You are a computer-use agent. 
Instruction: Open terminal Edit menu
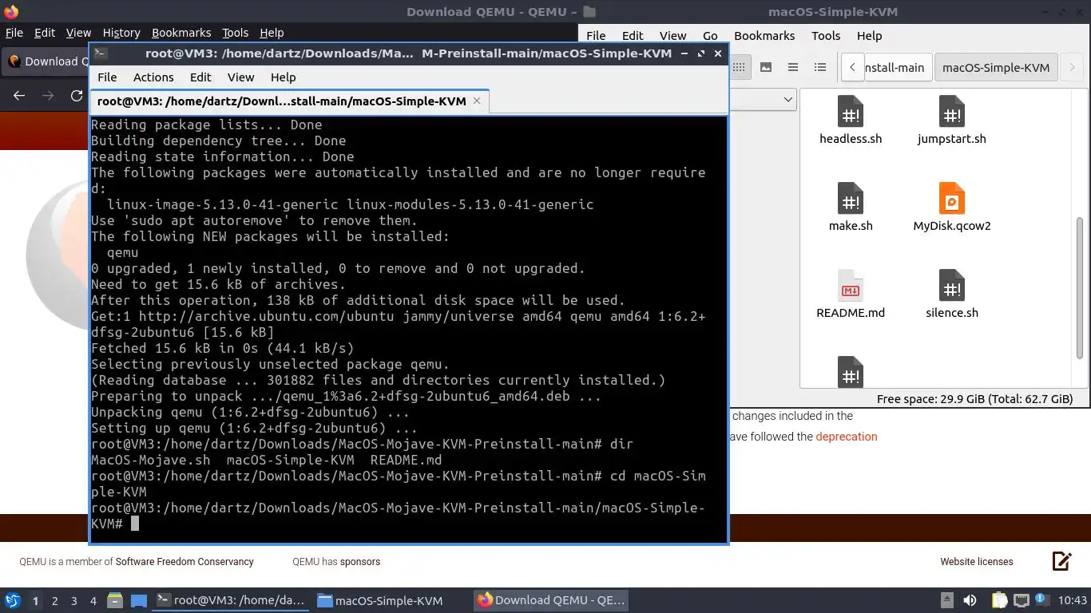pos(200,77)
